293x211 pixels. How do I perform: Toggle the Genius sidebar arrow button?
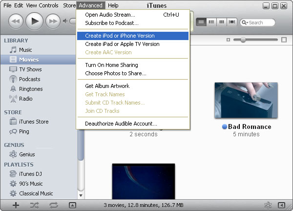click(x=281, y=205)
